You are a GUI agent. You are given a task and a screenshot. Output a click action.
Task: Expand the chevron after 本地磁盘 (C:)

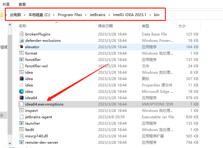(54, 15)
